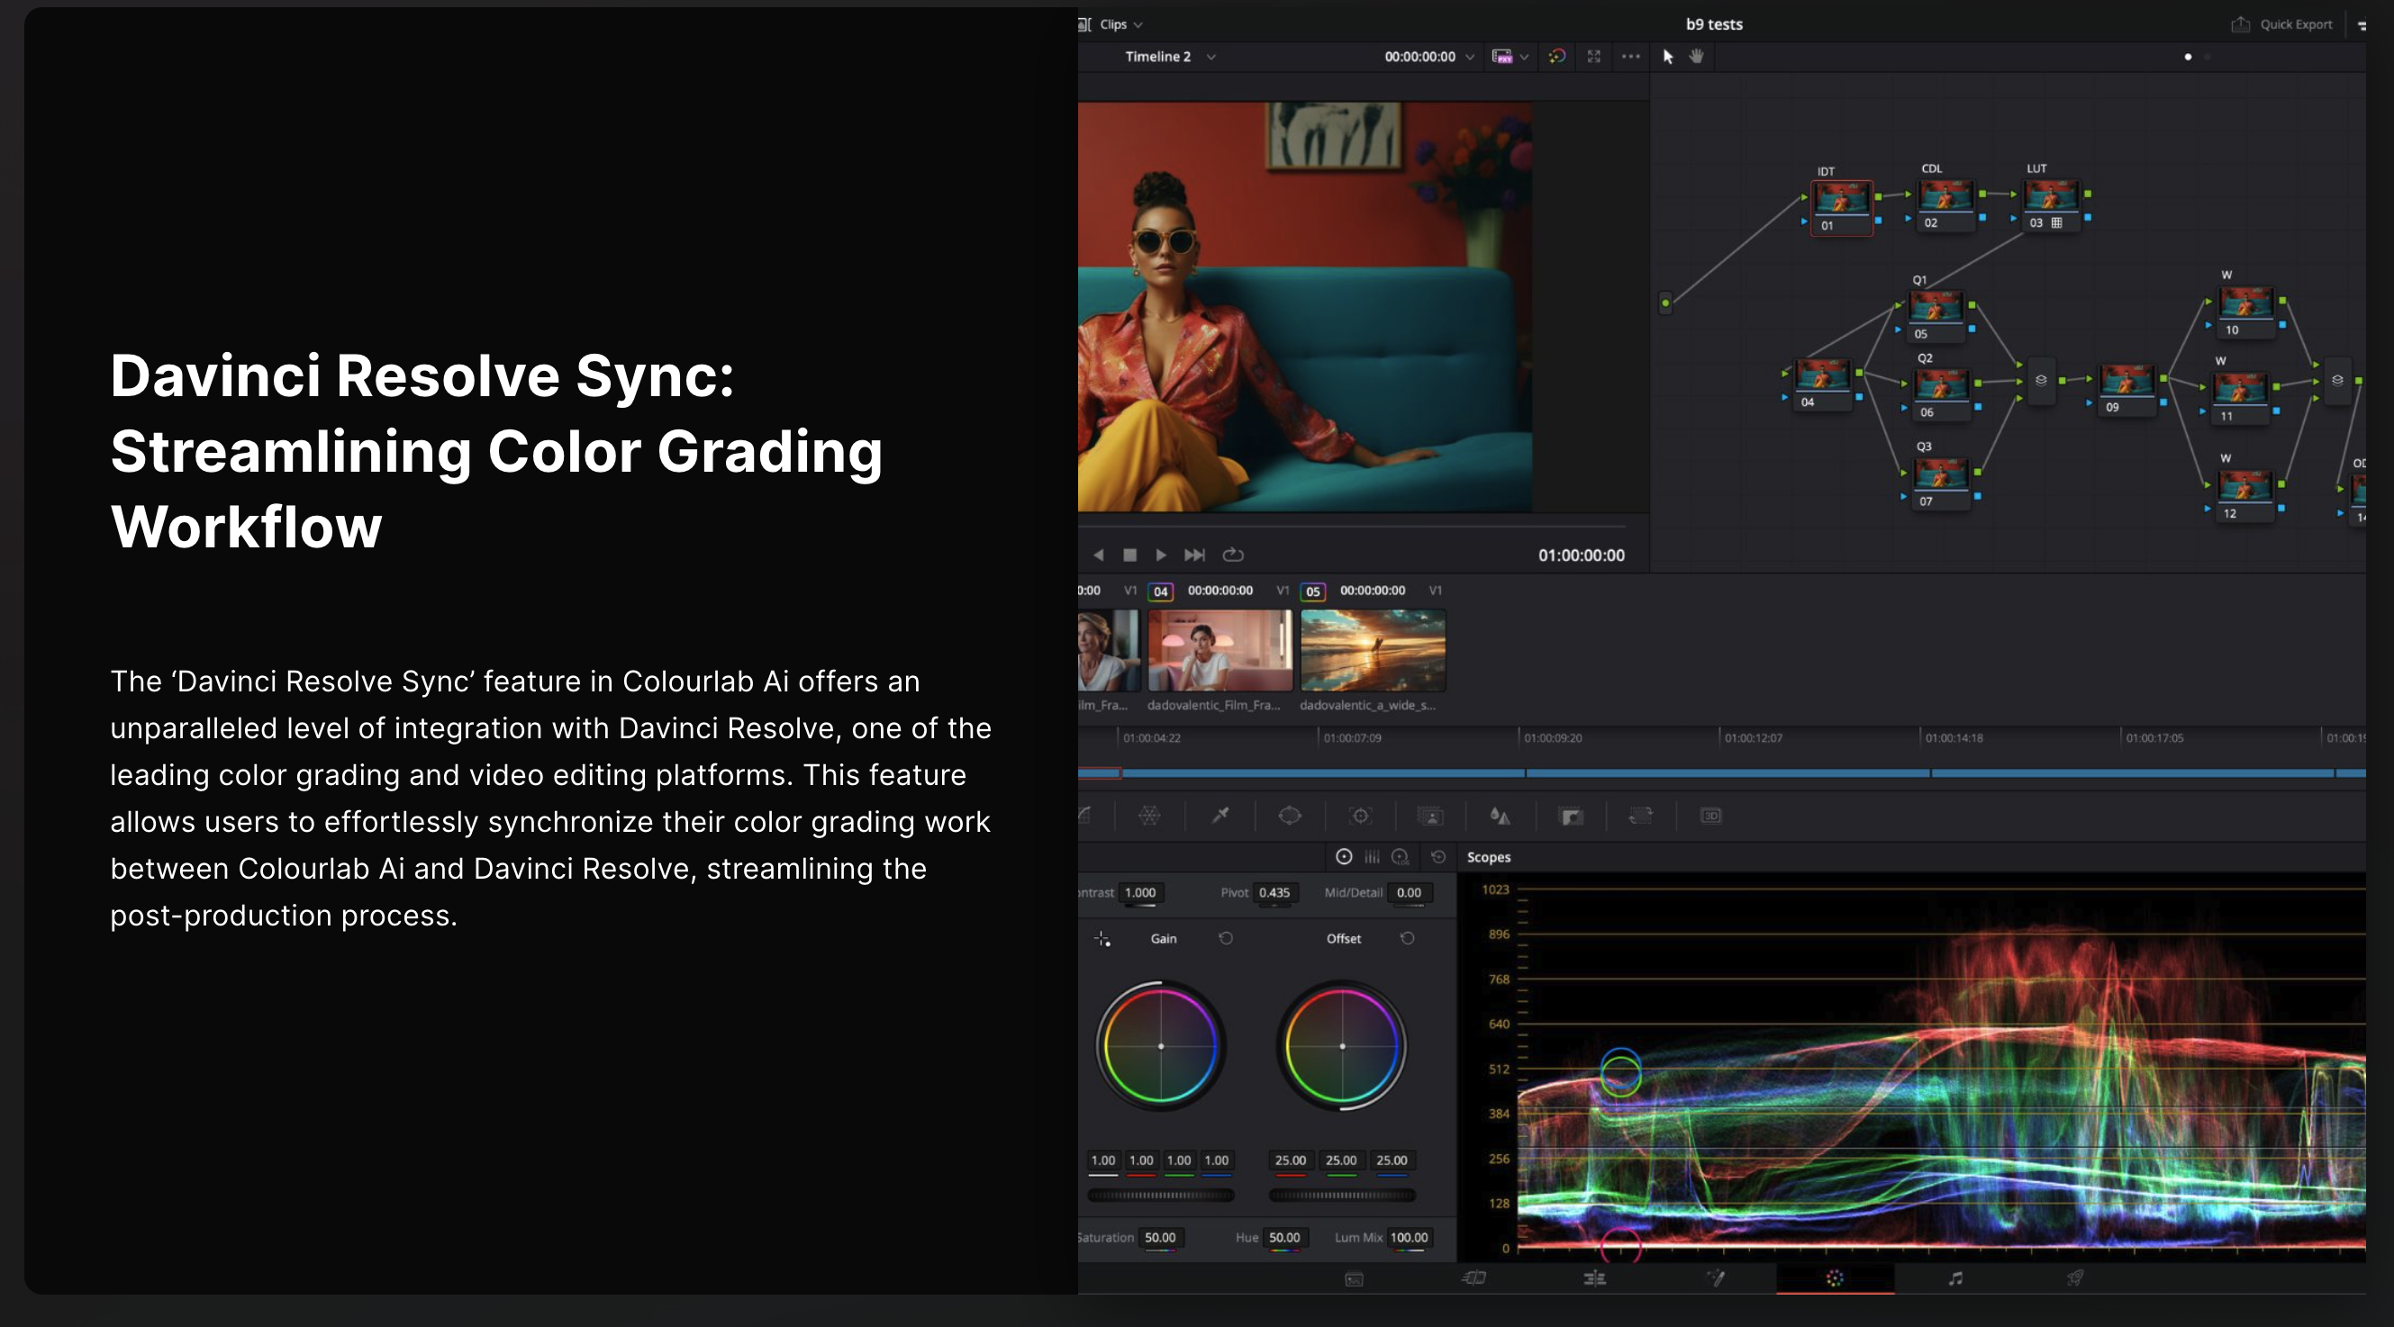Open the Fairlight music note page
The height and width of the screenshot is (1327, 2394).
click(1955, 1277)
